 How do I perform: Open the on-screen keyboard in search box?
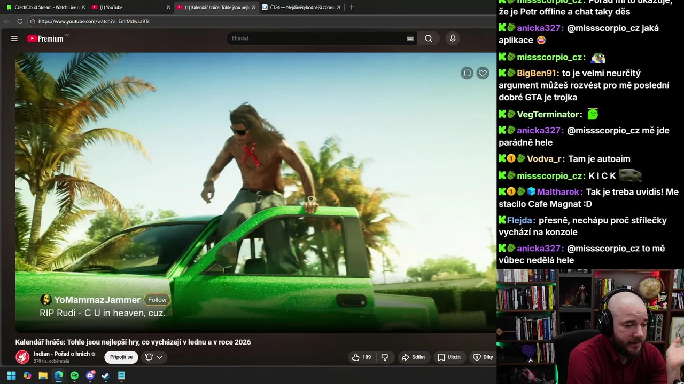pos(410,38)
